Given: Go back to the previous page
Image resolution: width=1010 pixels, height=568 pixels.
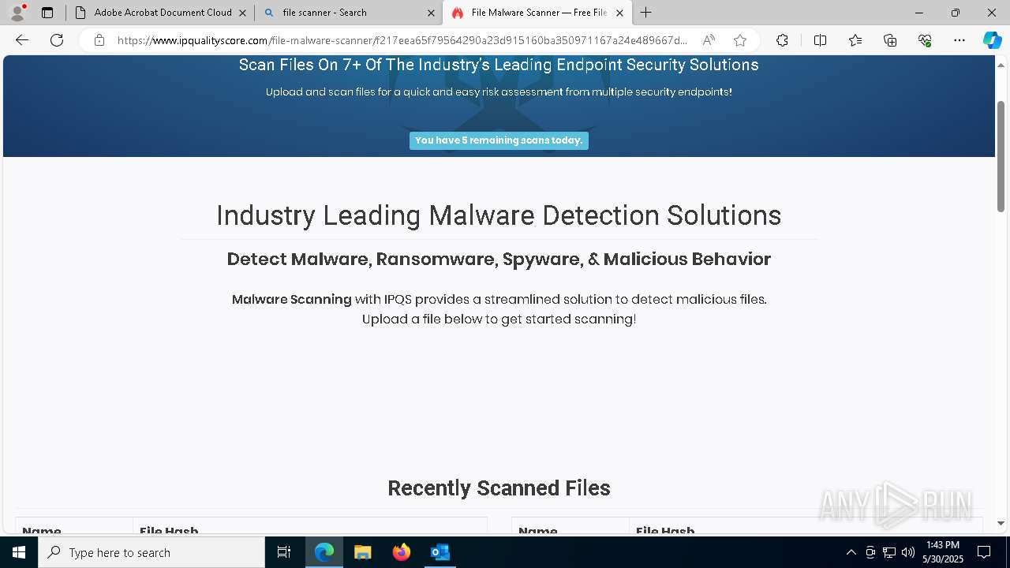Looking at the screenshot, I should click(22, 40).
